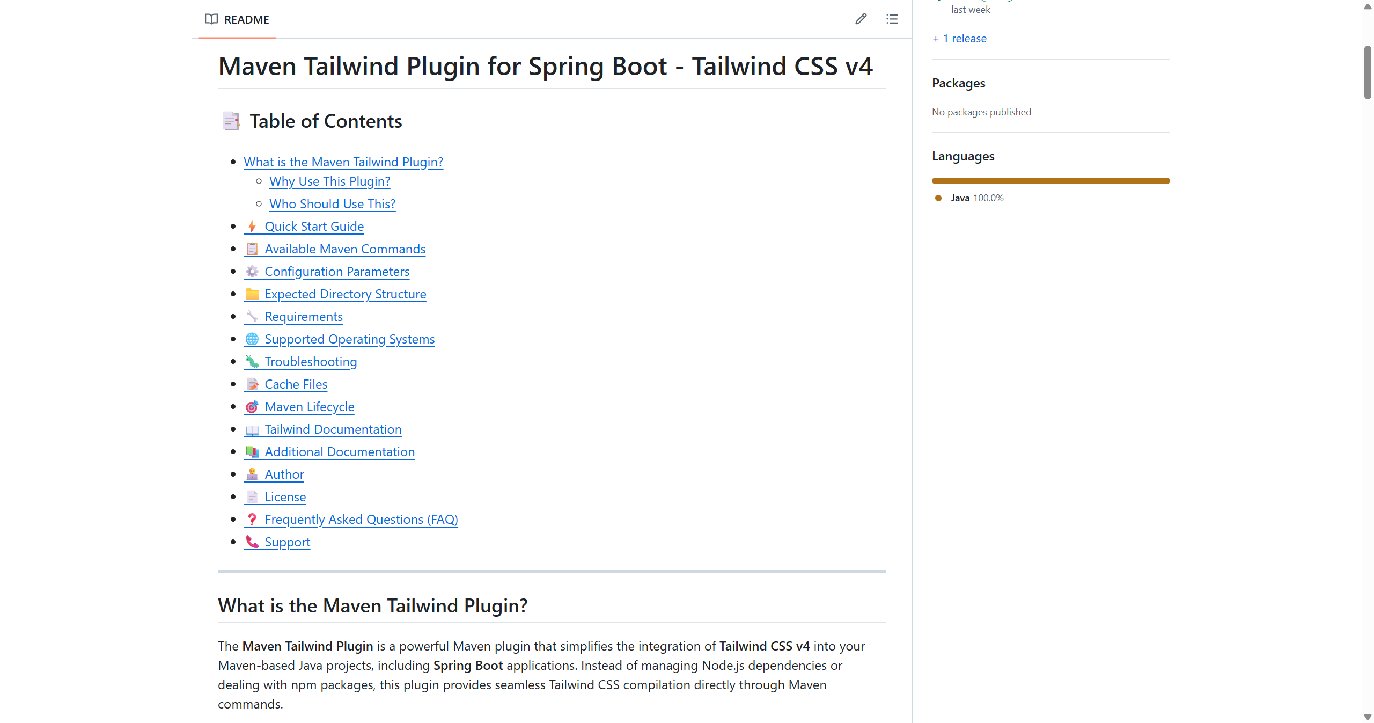1374x723 pixels.
Task: Select the Tailwind Documentation link
Action: point(333,429)
